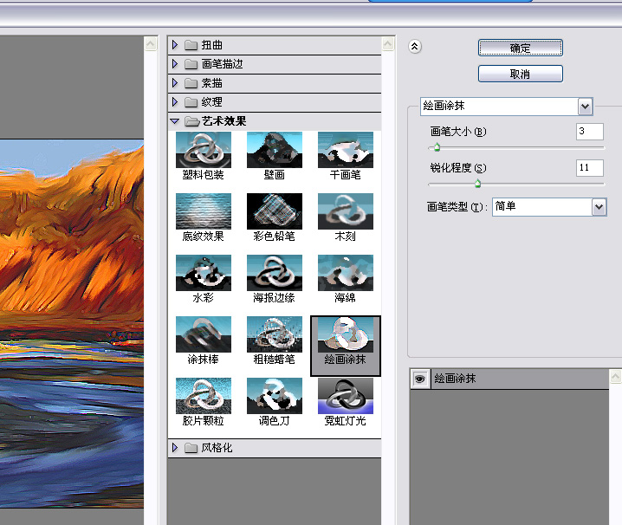Select the 涂抹棒 filter thumbnail
Viewport: 622px width, 525px height.
[x=203, y=334]
